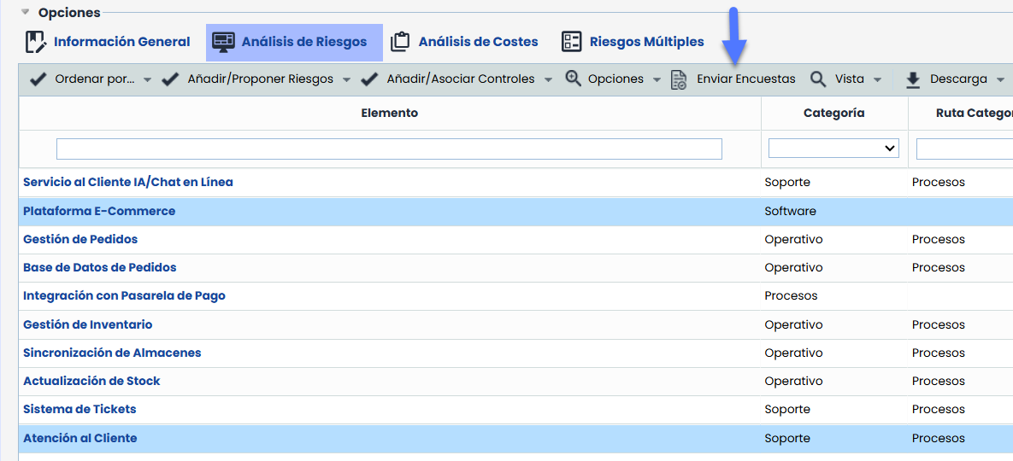Collapse the Opciones section triangle
The image size is (1013, 461).
coord(26,13)
